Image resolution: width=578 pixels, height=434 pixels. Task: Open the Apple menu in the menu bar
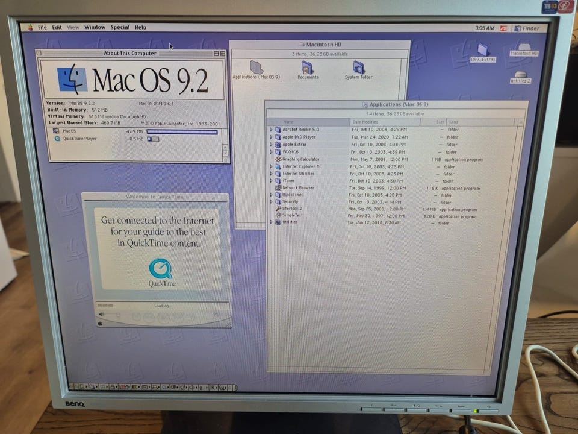pos(30,27)
